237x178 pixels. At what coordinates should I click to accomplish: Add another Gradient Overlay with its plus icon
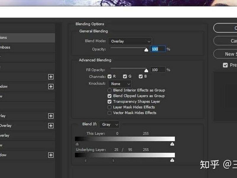tap(51, 125)
